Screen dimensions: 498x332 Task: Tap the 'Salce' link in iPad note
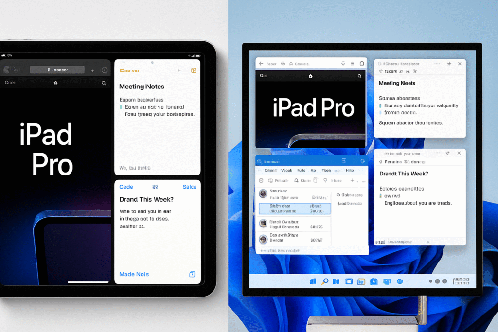pos(190,187)
